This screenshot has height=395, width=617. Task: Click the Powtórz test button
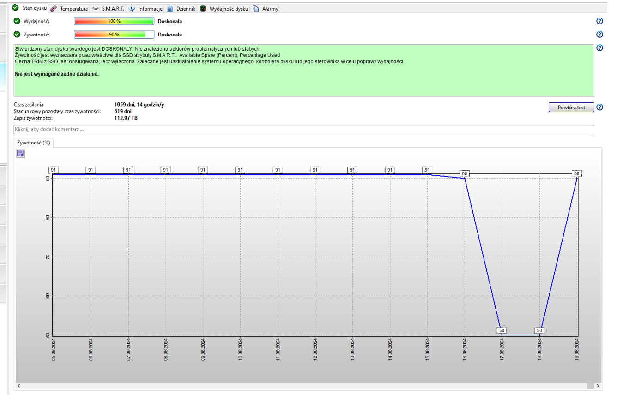click(x=571, y=108)
